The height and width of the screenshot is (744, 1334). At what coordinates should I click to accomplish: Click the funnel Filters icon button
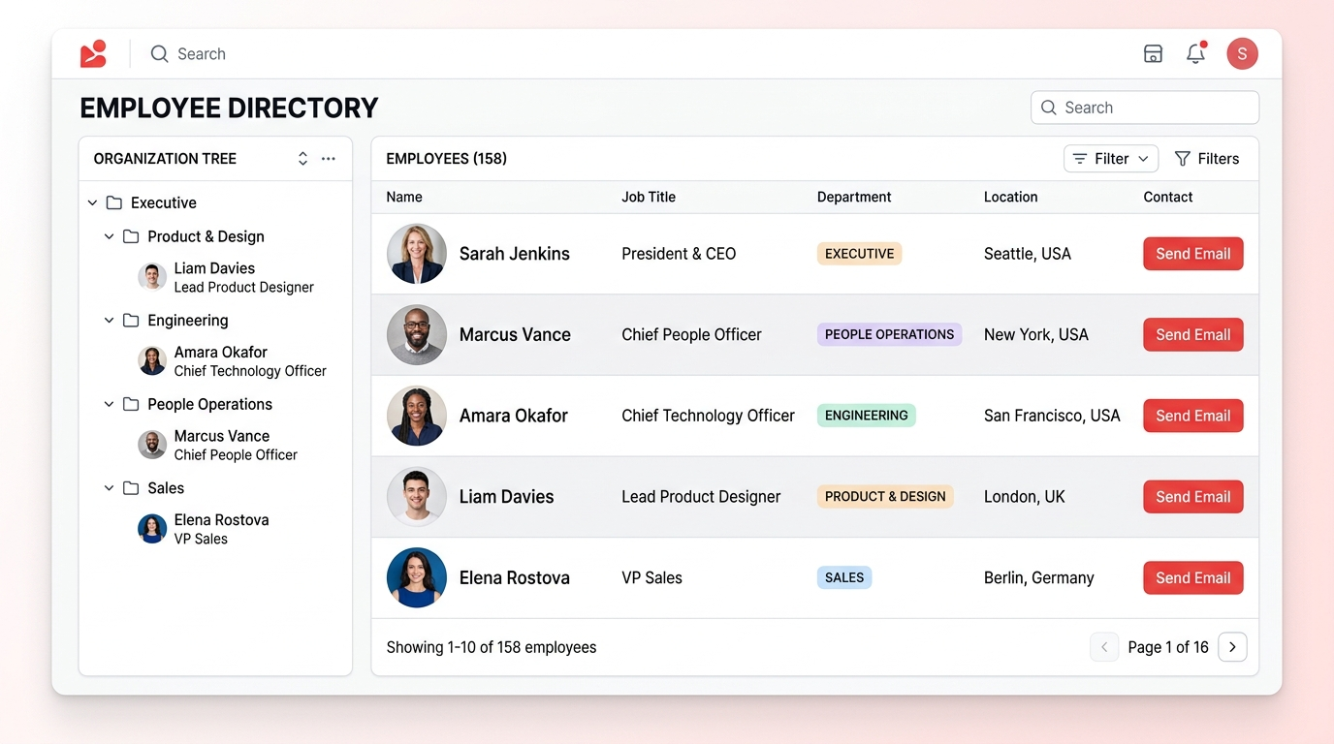click(1207, 159)
